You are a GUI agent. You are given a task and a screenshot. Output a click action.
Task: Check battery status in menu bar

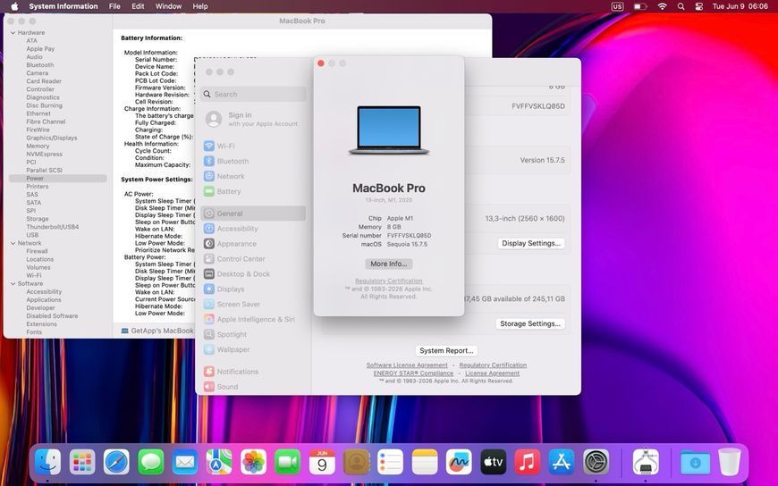[640, 6]
